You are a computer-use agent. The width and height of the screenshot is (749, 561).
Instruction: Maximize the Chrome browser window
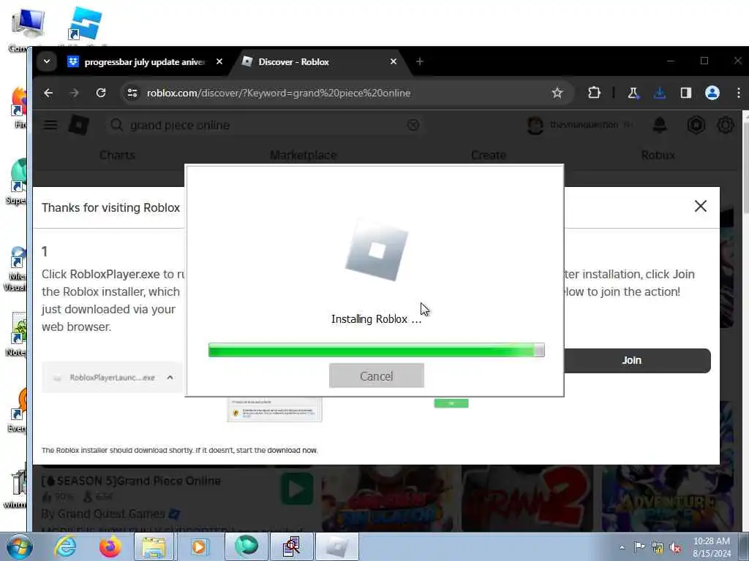[704, 61]
